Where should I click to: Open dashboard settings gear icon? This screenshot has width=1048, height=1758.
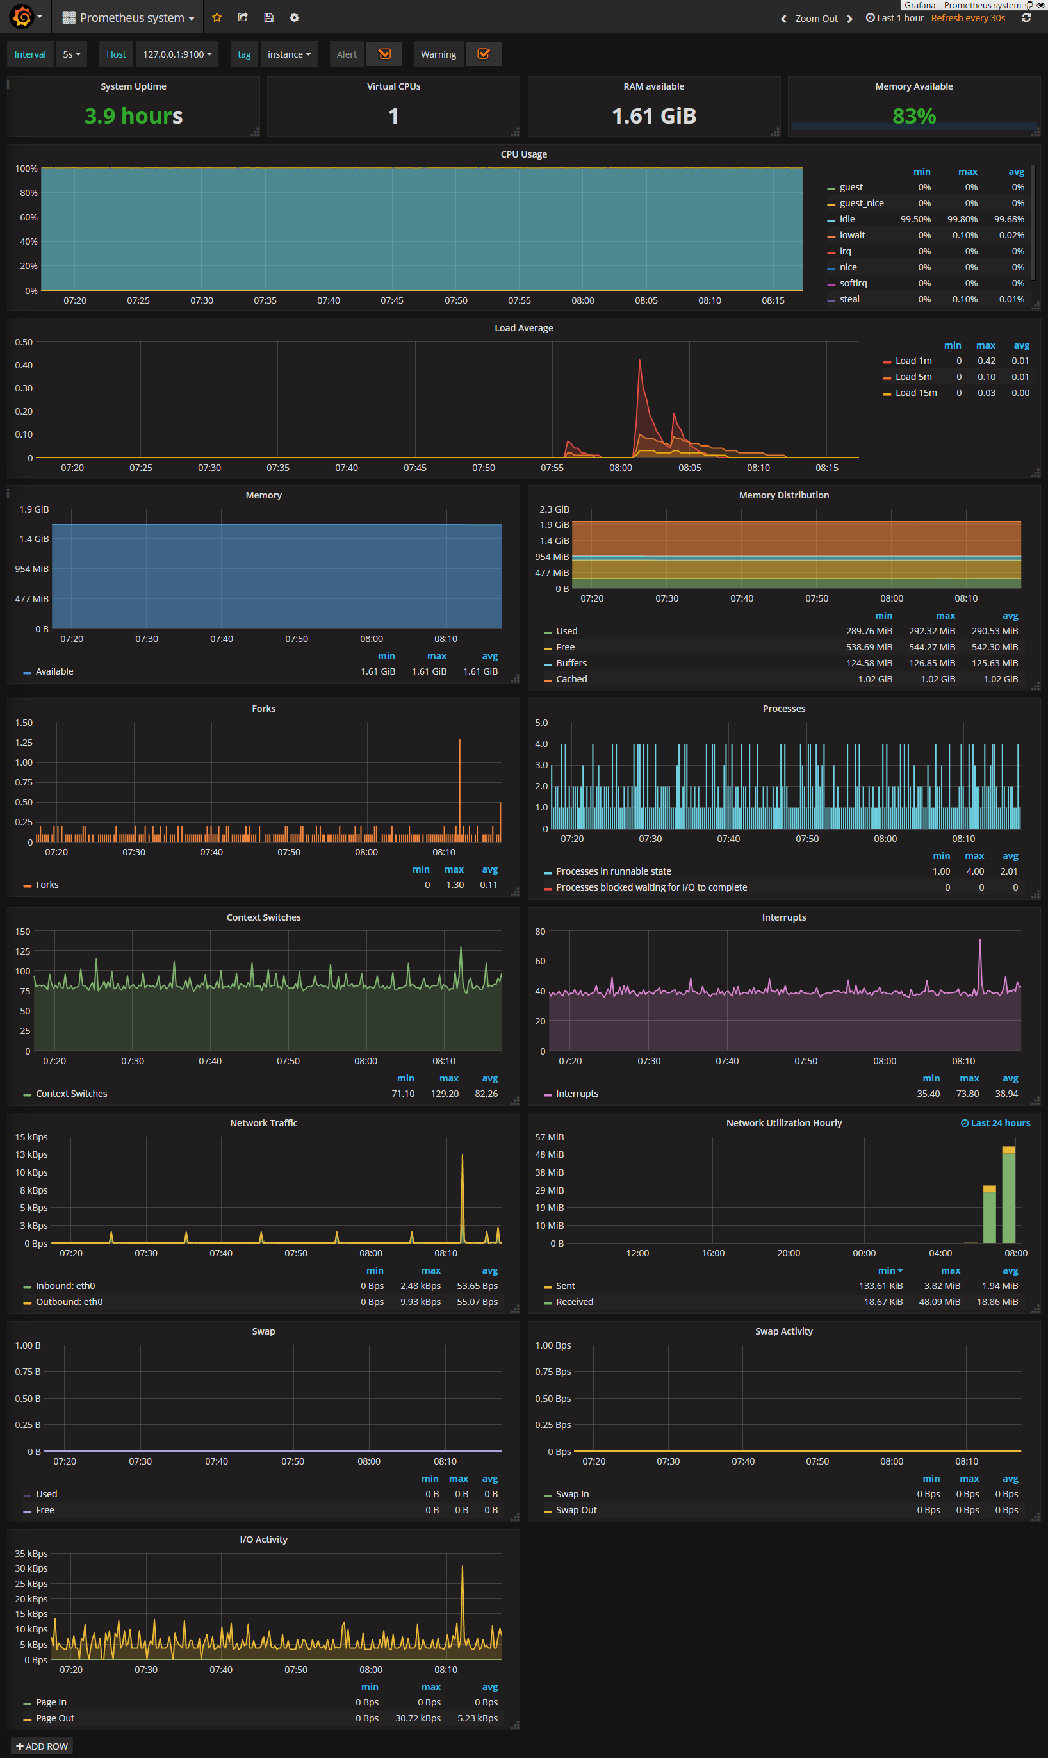(295, 18)
